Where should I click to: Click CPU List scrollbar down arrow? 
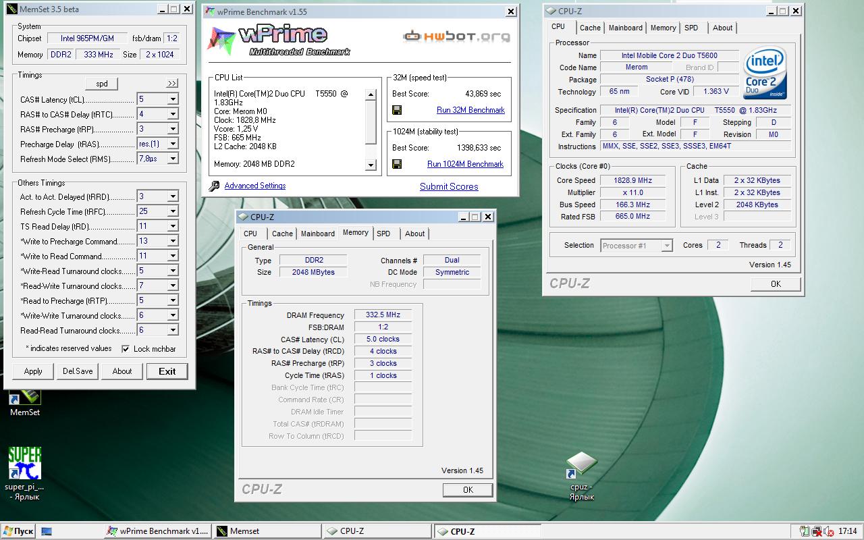click(x=371, y=165)
